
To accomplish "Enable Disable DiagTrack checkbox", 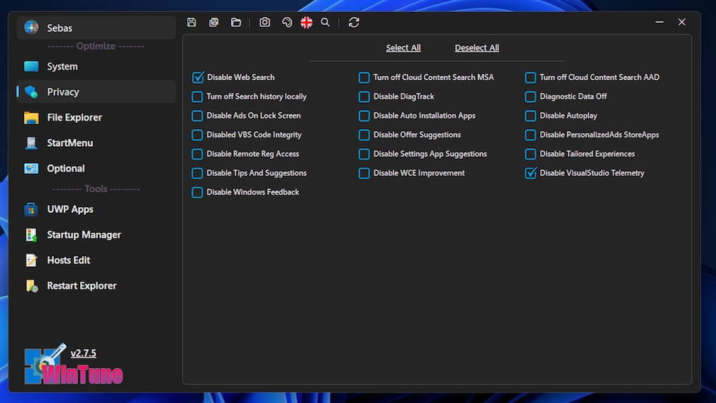I will click(364, 96).
